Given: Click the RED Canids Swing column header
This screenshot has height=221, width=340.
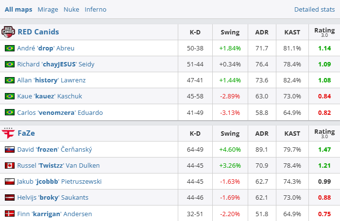Looking at the screenshot, I should coord(230,32).
